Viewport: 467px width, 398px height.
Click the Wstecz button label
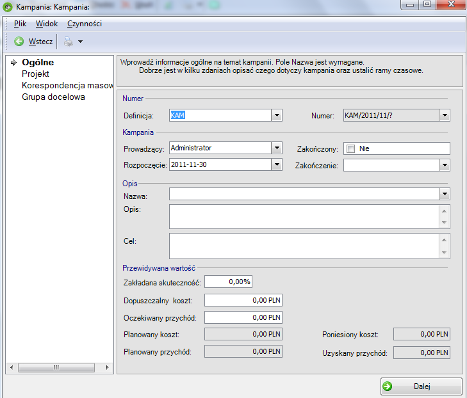pos(40,42)
